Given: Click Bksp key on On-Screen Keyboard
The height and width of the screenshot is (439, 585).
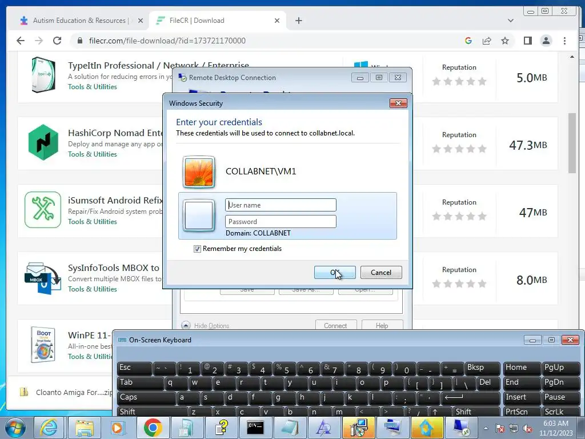Looking at the screenshot, I should point(483,369).
